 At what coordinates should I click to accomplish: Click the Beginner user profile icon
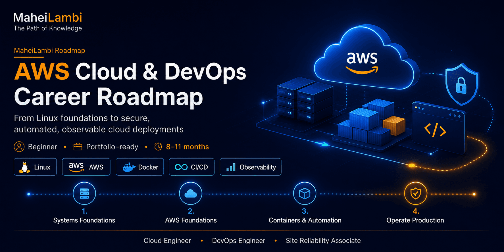(19, 147)
